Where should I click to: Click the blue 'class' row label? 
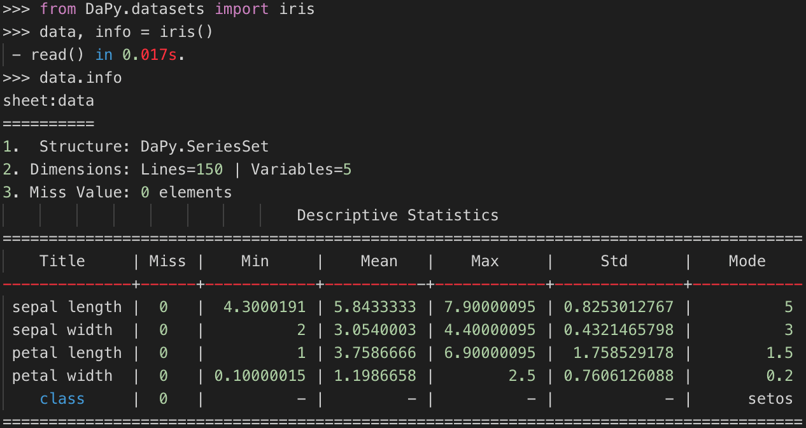click(x=62, y=399)
